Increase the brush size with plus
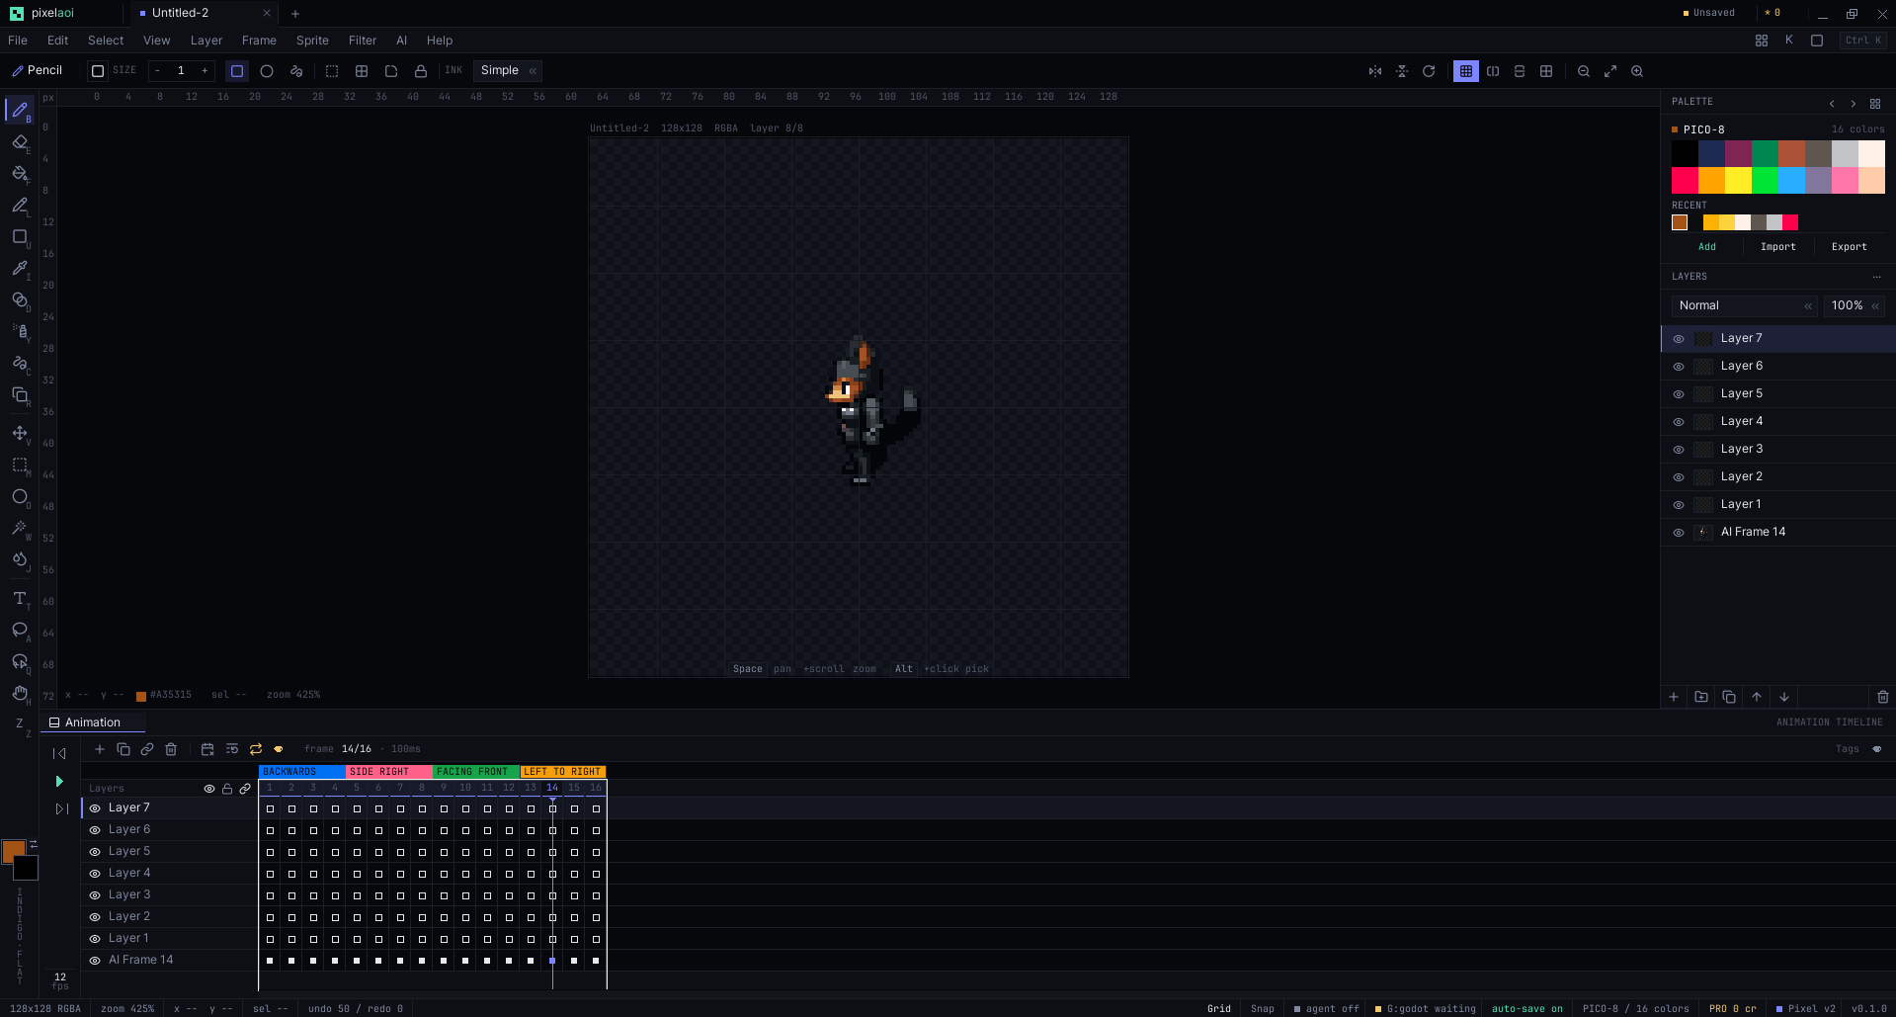This screenshot has height=1017, width=1896. tap(205, 71)
